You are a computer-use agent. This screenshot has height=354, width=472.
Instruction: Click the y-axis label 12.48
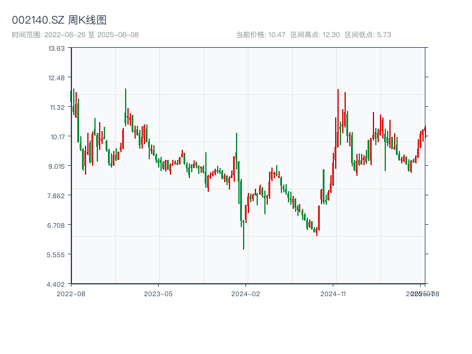tap(56, 78)
